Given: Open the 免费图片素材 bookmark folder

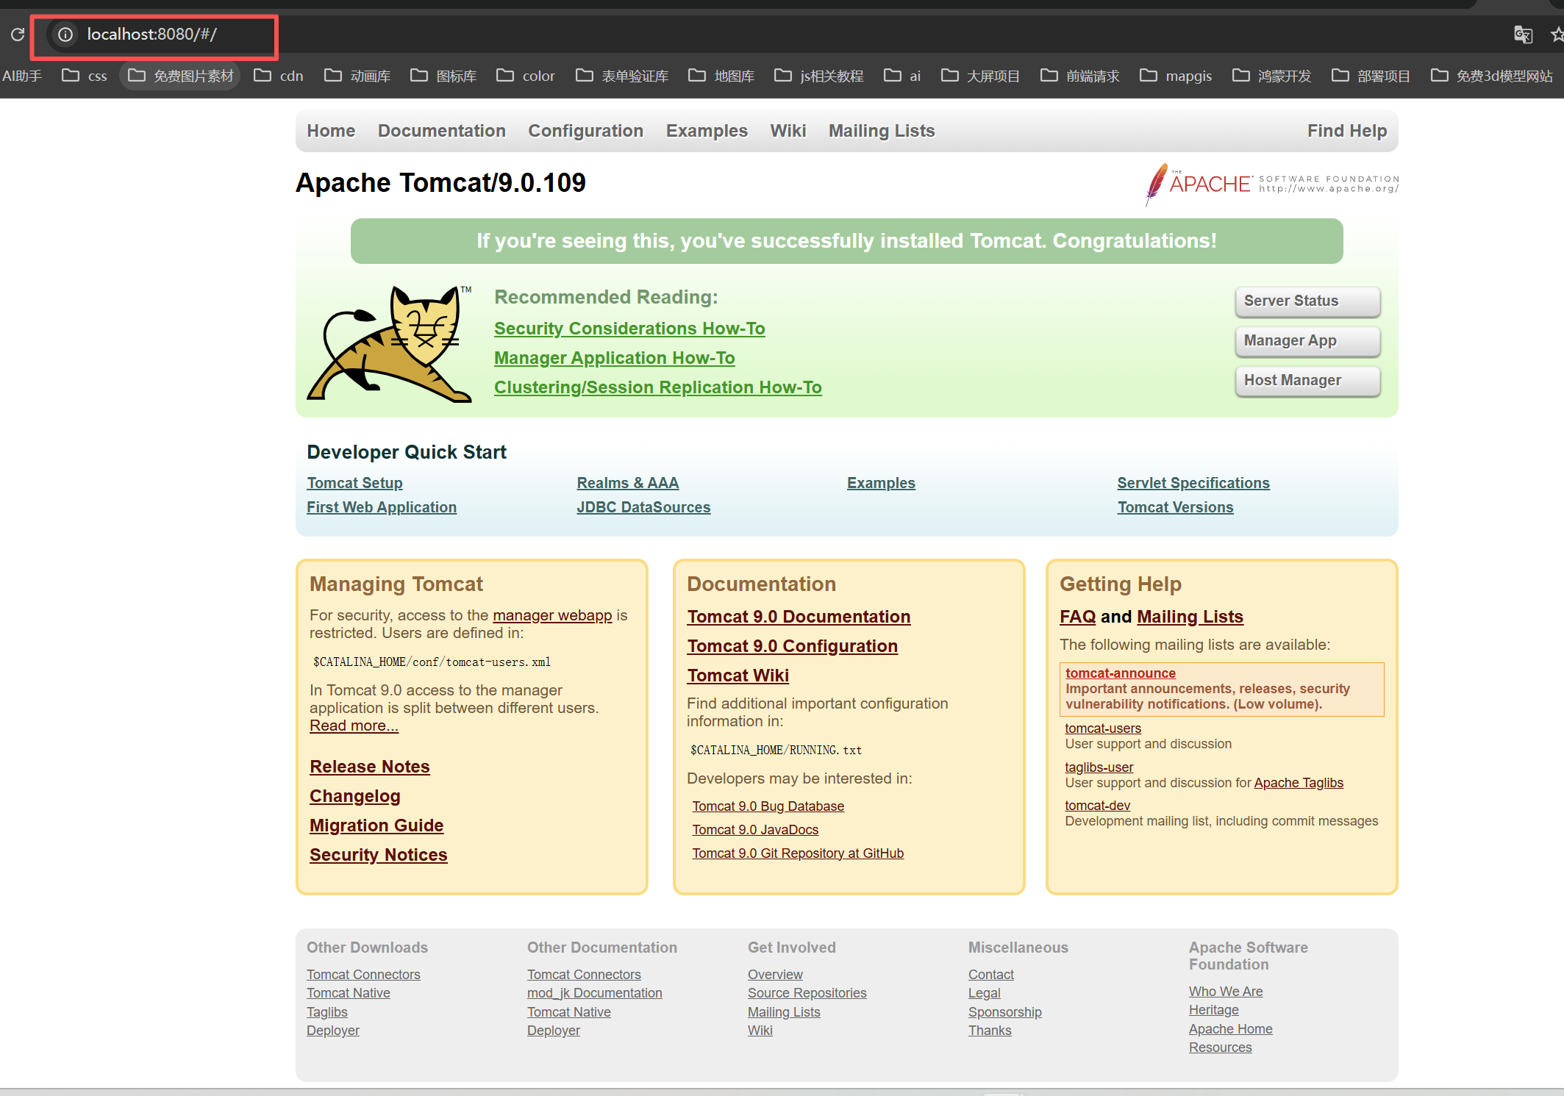Looking at the screenshot, I should click(x=181, y=76).
